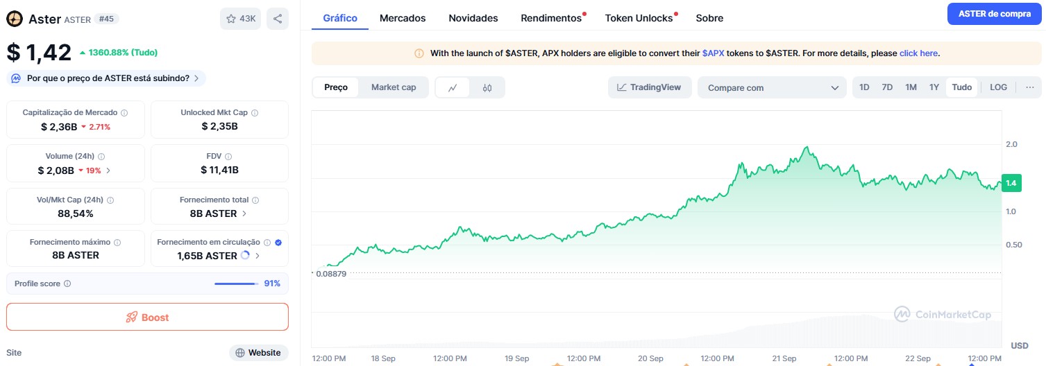Open the Gráfico tab

tap(340, 18)
